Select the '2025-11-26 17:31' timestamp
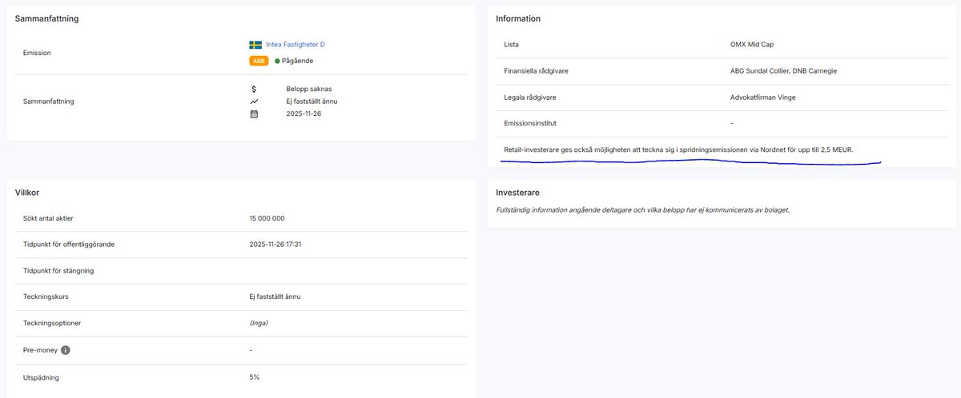The width and height of the screenshot is (961, 398). click(x=275, y=245)
